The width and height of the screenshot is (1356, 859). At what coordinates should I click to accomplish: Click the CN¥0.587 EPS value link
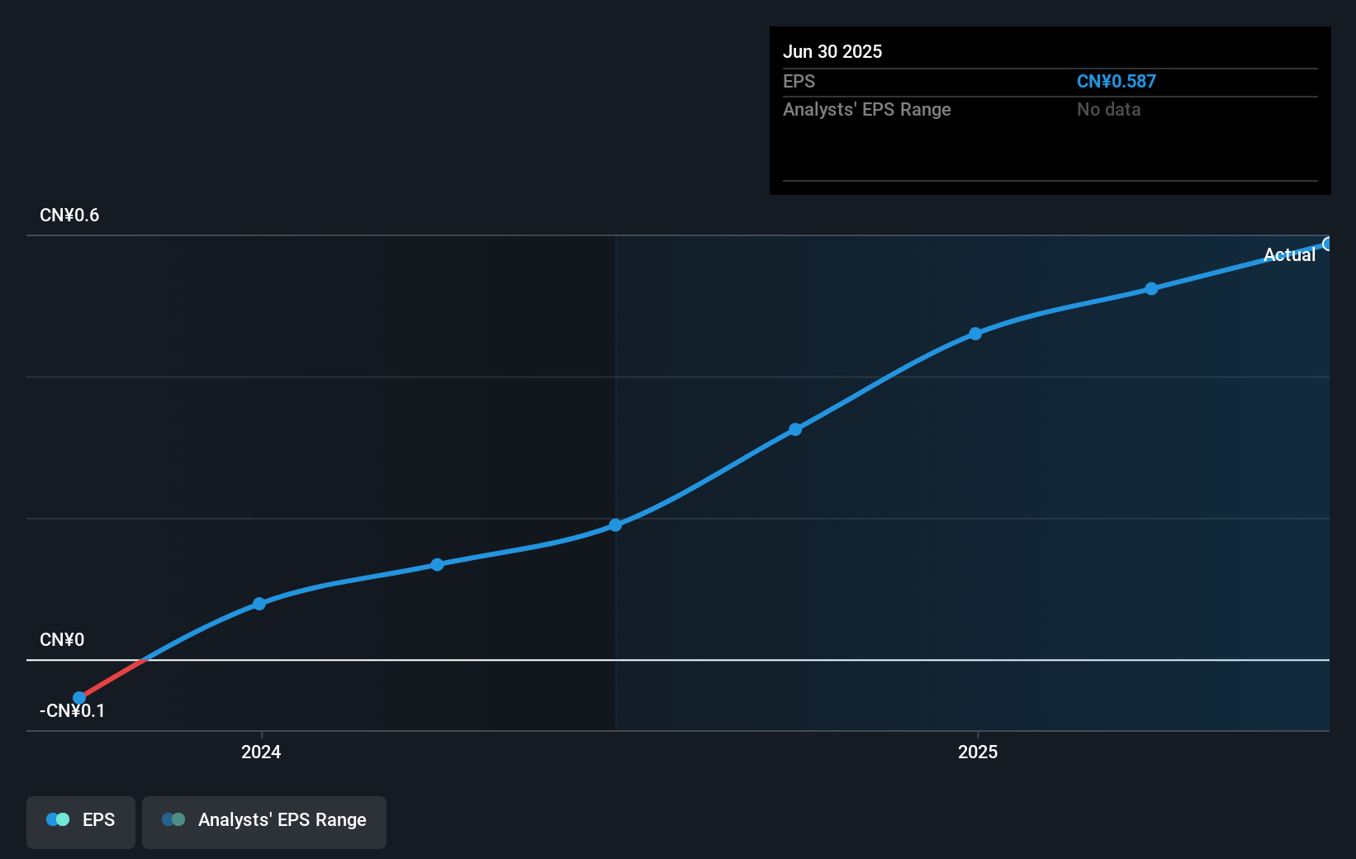[1116, 81]
